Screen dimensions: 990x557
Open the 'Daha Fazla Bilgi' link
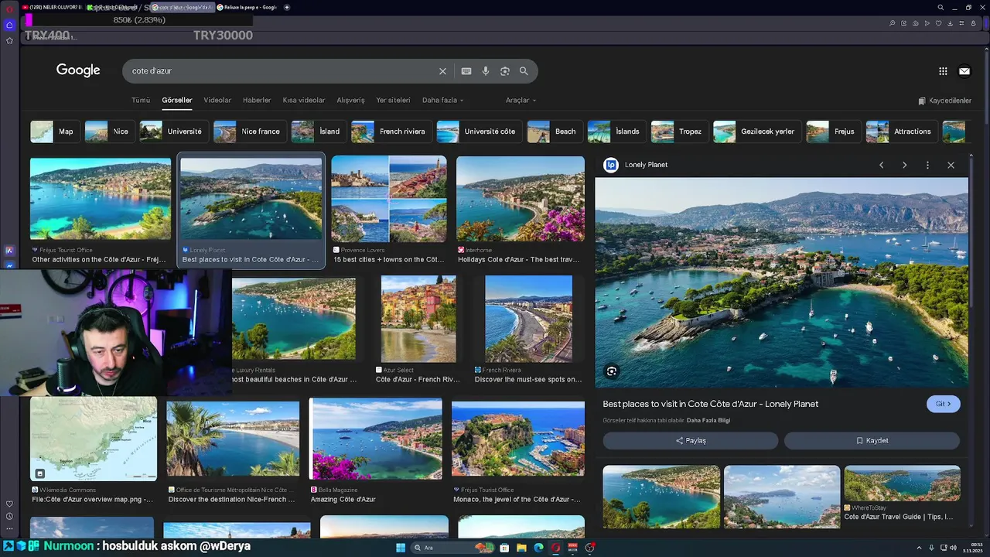pos(708,421)
